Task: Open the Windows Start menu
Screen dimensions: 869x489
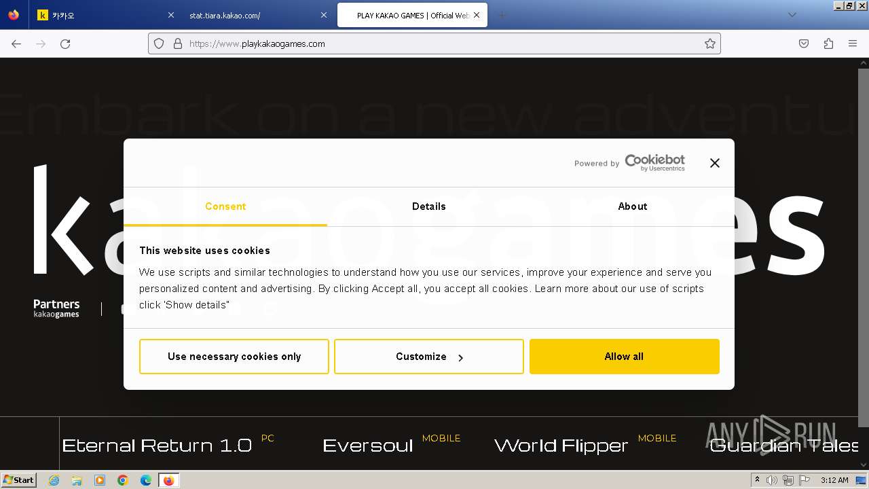Action: pos(19,479)
